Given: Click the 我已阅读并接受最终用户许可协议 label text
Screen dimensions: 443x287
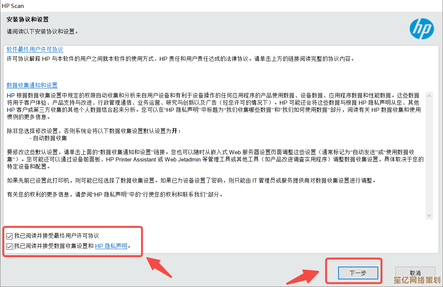Looking at the screenshot, I should click(56, 236).
